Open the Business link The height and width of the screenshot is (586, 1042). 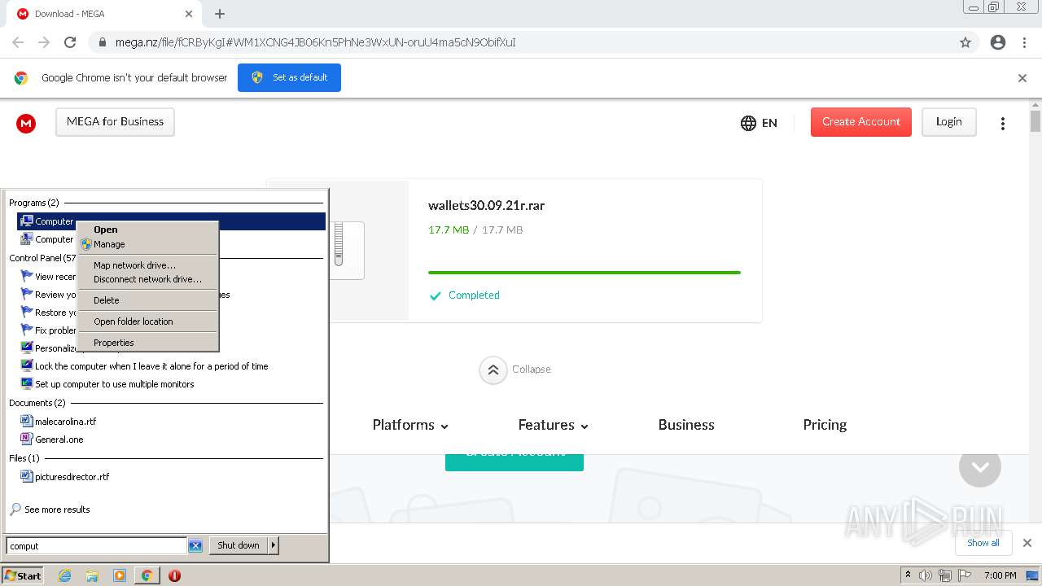click(x=686, y=425)
